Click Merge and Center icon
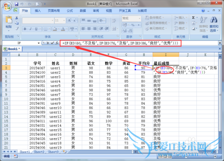Screen dimensions: 224x161 pos(114,29)
